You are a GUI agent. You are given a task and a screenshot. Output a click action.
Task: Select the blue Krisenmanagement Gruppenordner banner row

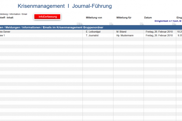(61, 27)
